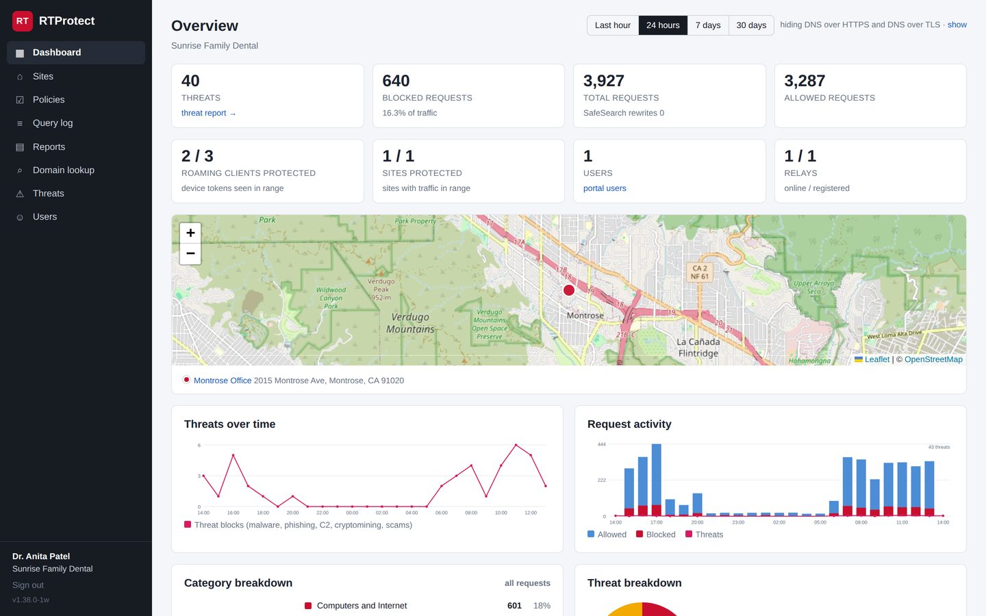Zoom in on the map
This screenshot has width=986, height=616.
pyautogui.click(x=190, y=233)
